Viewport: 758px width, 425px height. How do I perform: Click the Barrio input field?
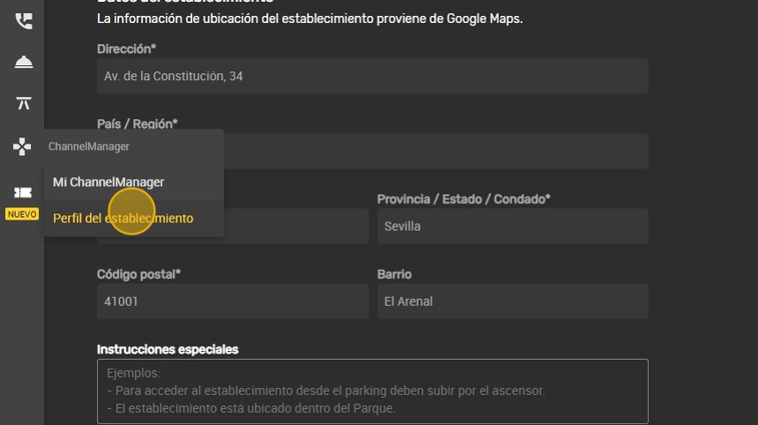(512, 302)
